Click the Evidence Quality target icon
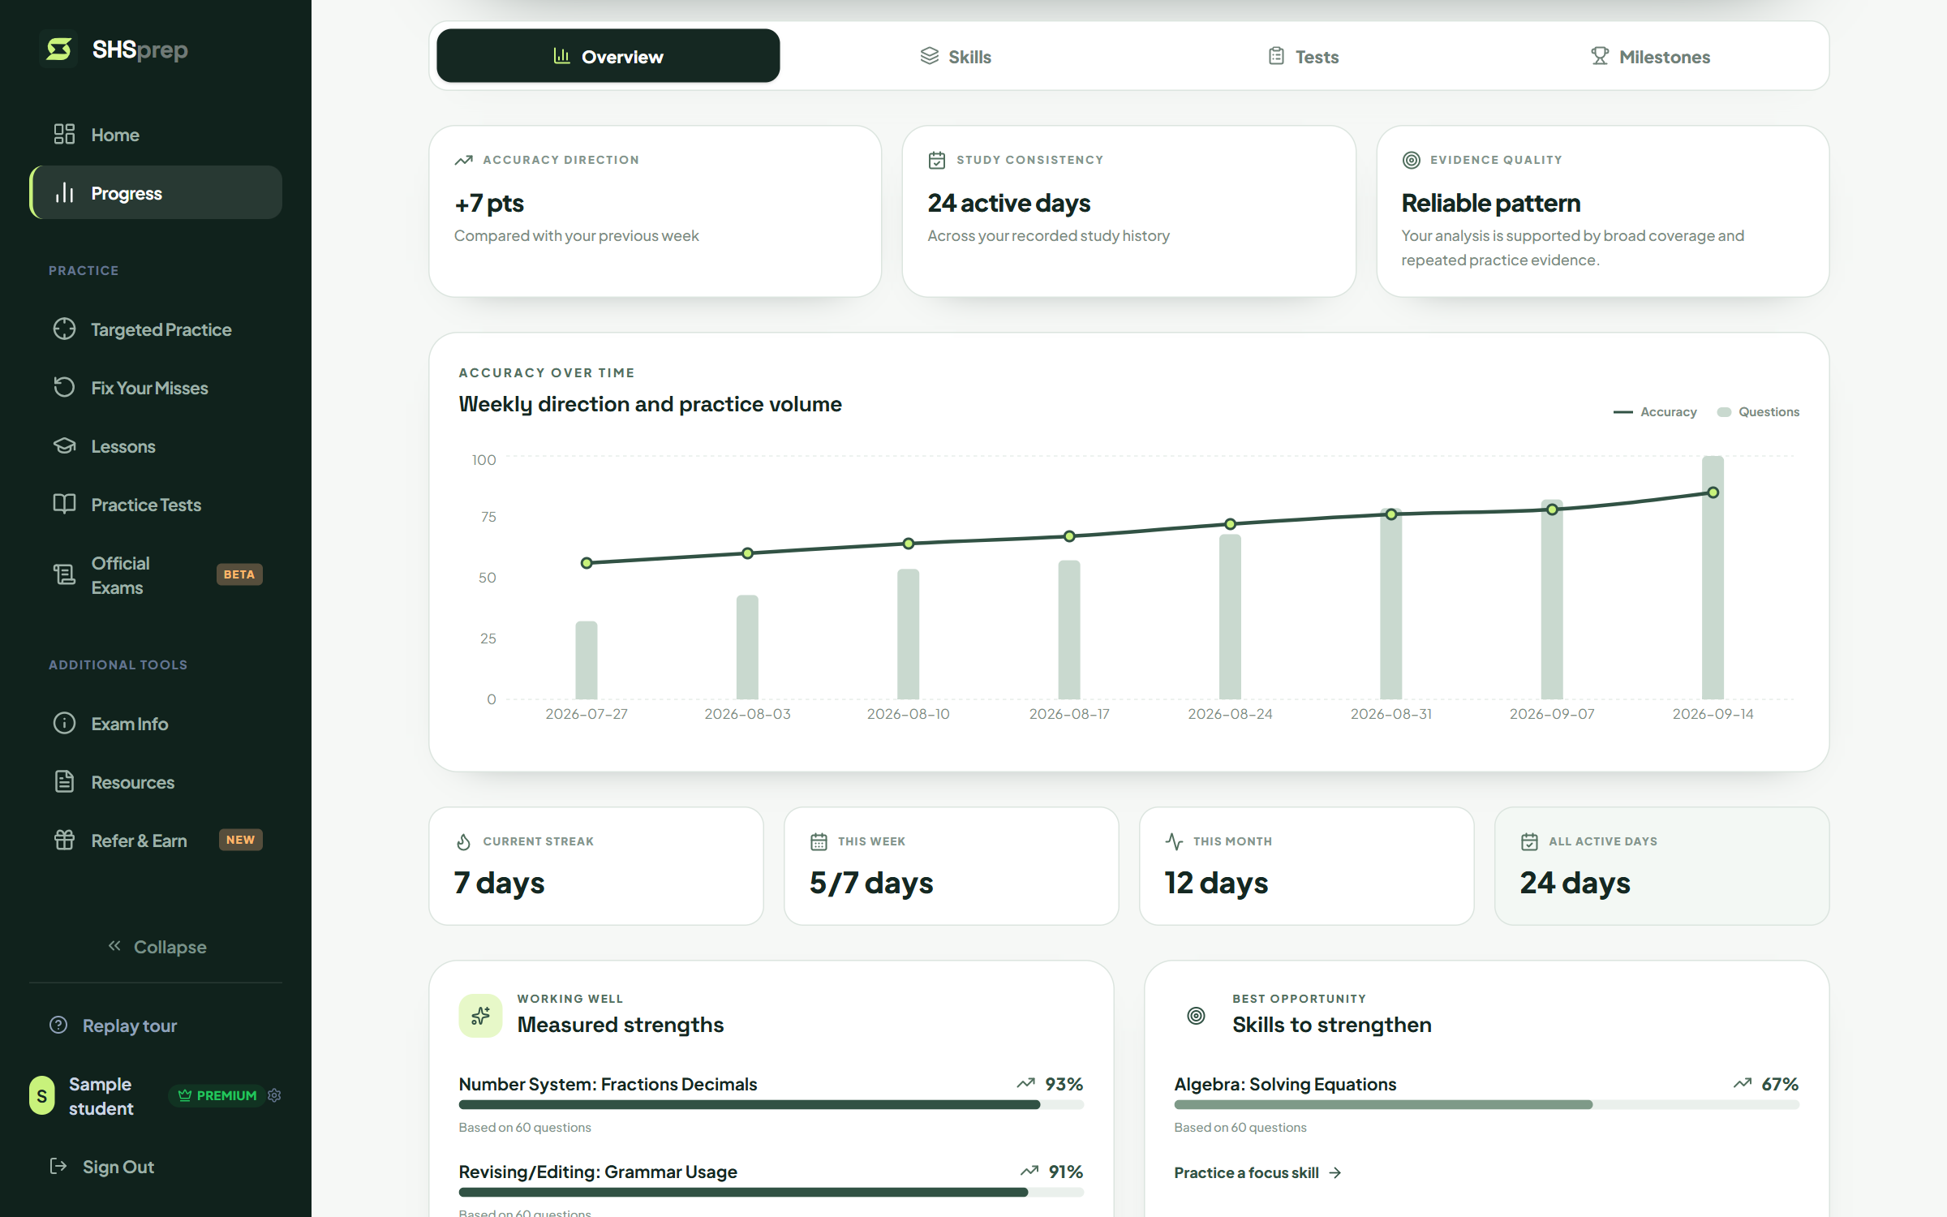 (x=1412, y=161)
